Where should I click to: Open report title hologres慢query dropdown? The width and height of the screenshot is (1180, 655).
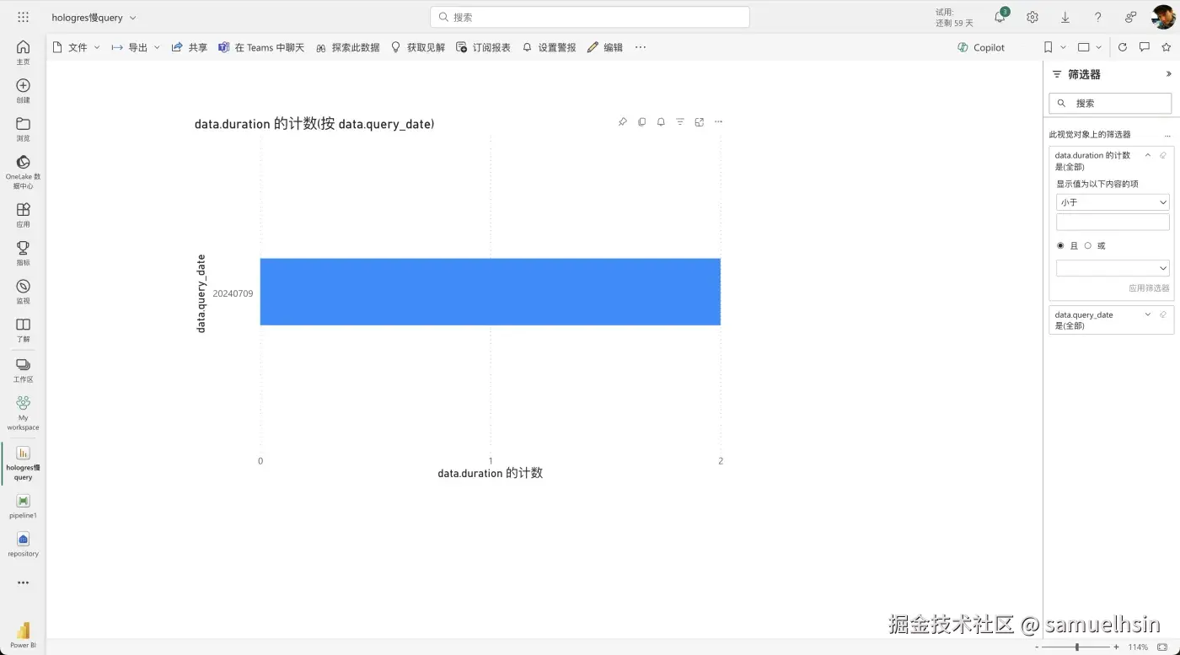click(x=94, y=17)
